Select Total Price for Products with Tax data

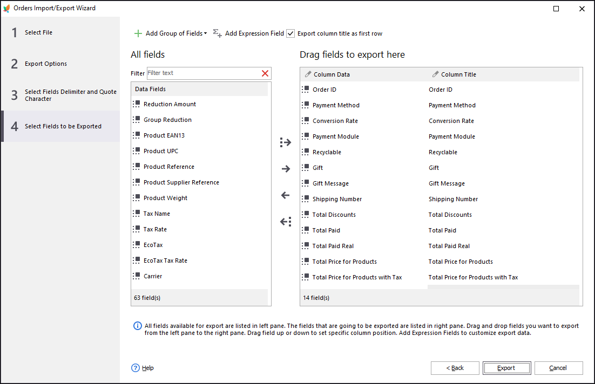tap(357, 277)
